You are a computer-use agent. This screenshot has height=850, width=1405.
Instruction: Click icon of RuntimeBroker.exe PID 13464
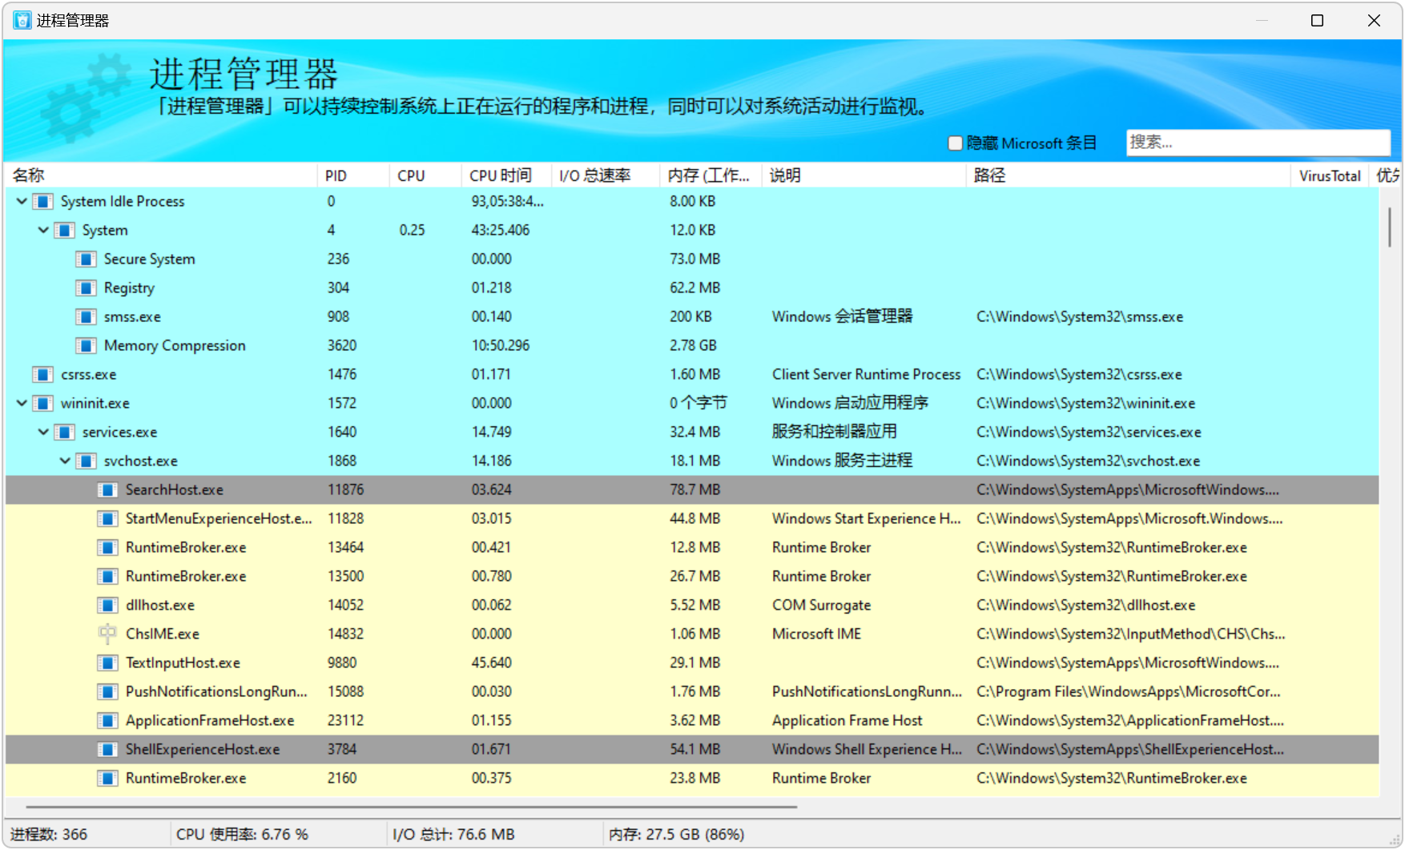click(108, 547)
